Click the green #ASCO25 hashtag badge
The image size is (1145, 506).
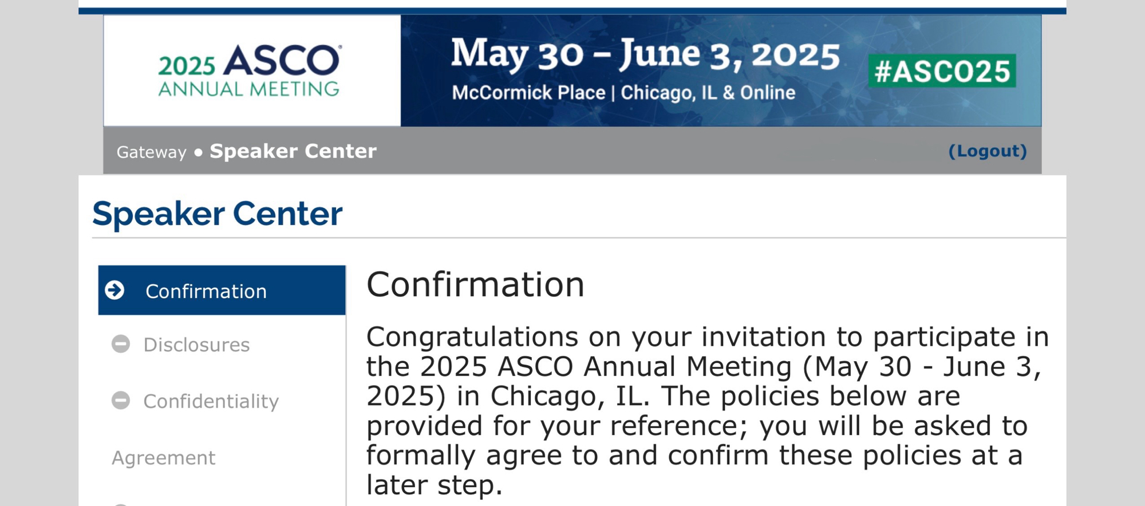pyautogui.click(x=942, y=71)
